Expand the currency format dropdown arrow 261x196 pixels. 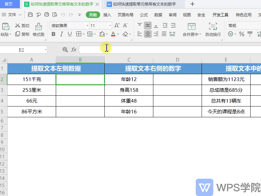click(235, 34)
